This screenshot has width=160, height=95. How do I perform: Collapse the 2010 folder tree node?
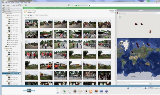point(5,14)
